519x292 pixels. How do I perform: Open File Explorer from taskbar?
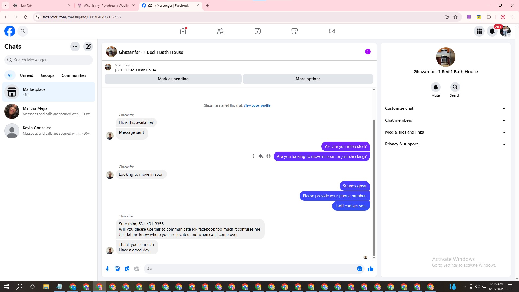tap(46, 287)
